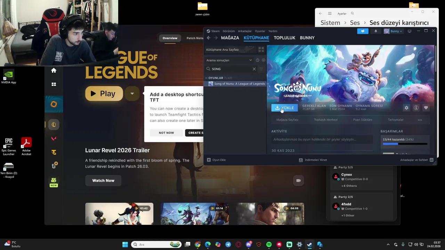
Task: Select the orange Riot ring sidebar icon
Action: (x=54, y=104)
